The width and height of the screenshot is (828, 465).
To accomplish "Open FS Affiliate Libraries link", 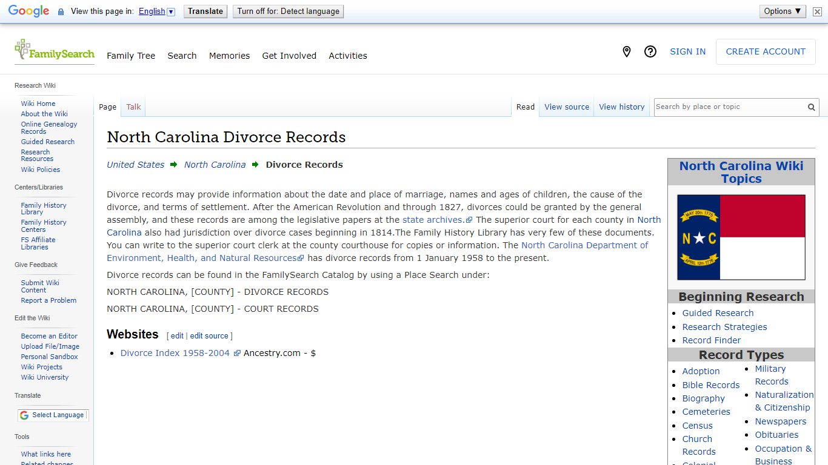I will coord(38,243).
